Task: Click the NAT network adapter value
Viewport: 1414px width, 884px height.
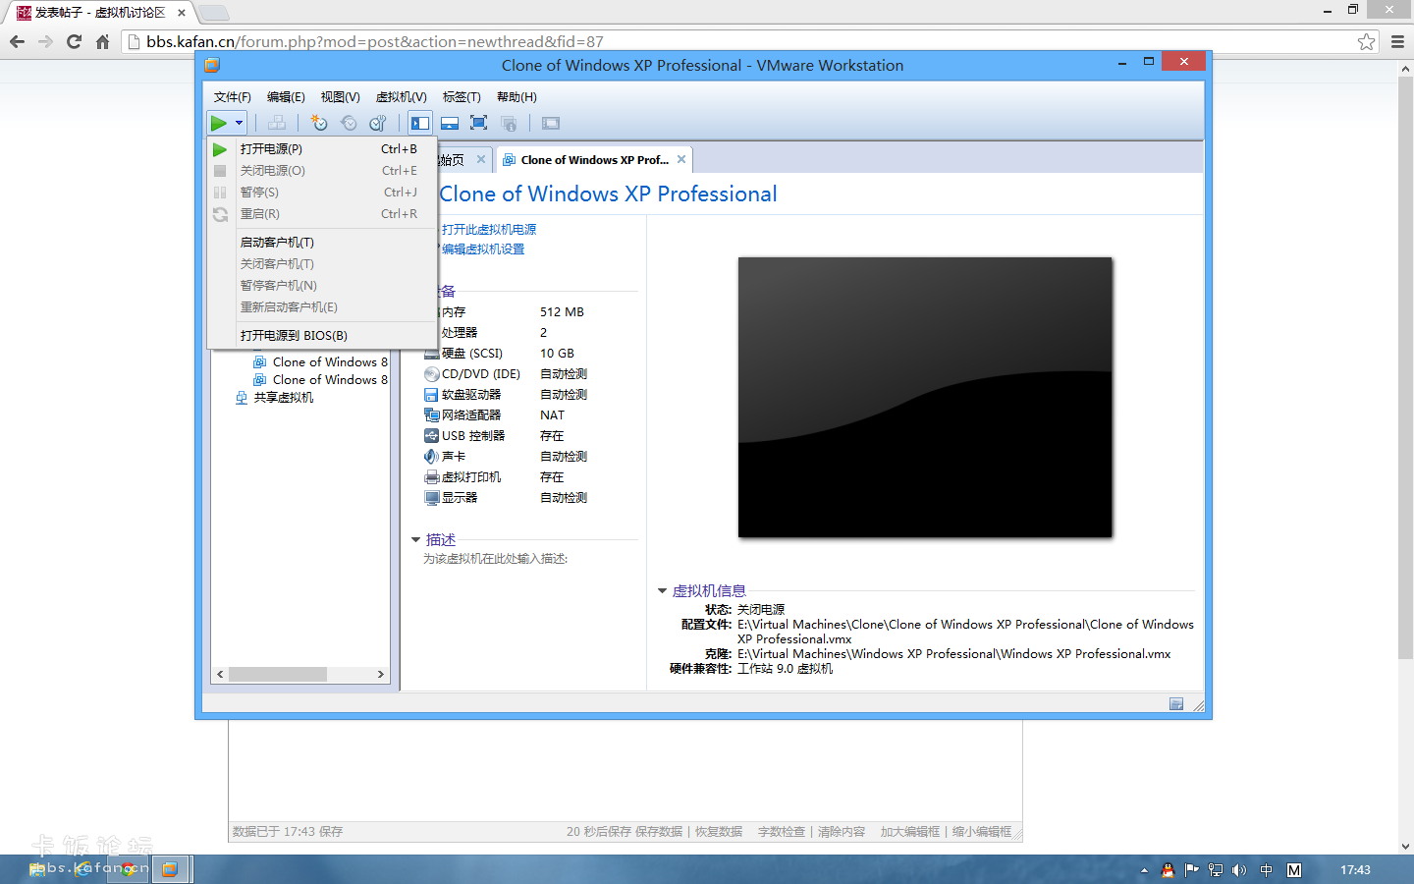Action: tap(553, 415)
